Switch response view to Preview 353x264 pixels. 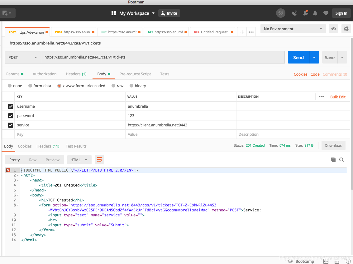pyautogui.click(x=52, y=160)
